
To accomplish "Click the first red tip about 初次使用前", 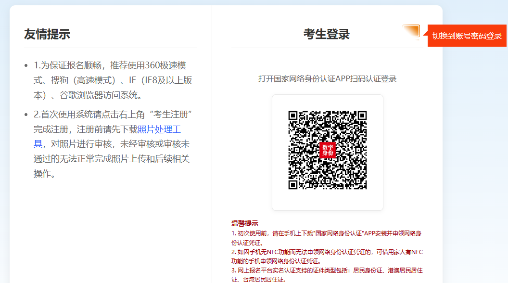I will pyautogui.click(x=327, y=238).
